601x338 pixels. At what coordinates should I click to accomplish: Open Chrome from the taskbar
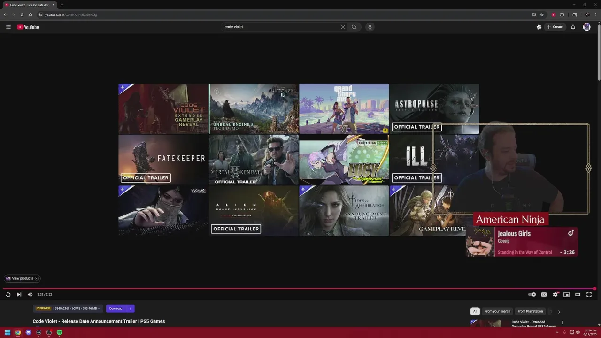18,332
